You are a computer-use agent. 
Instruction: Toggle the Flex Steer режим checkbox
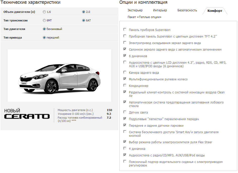[x=125, y=142]
